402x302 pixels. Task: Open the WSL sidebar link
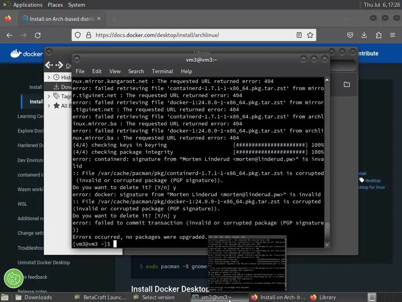22,204
